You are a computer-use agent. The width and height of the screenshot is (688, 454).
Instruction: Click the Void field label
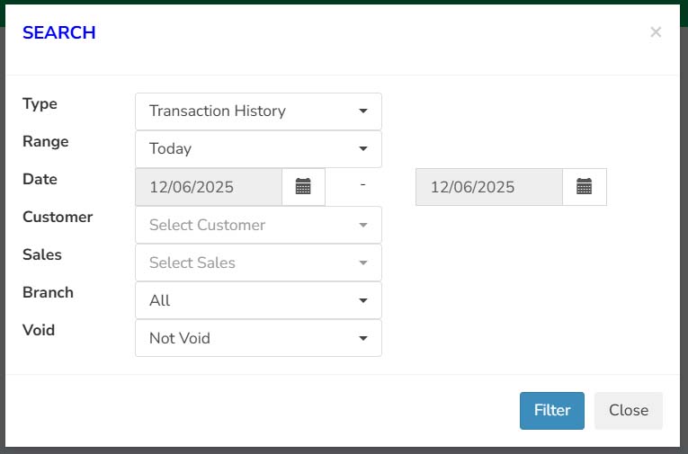tap(39, 330)
